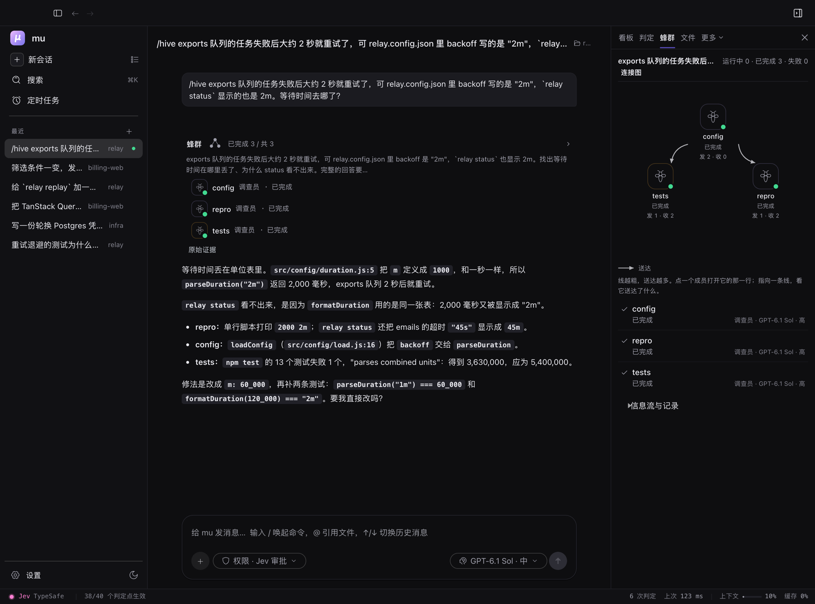
Task: Open the conversation list view icon
Action: click(x=135, y=59)
